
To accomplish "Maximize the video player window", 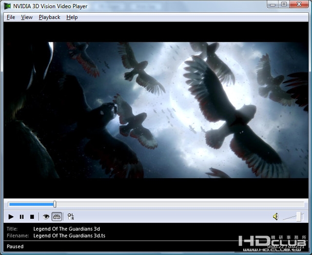I will tap(284, 4).
